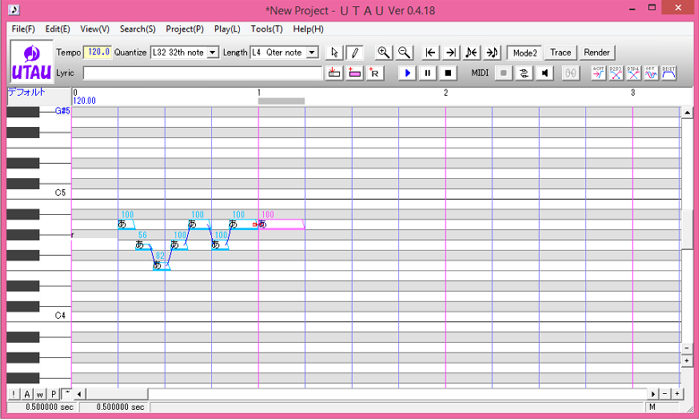Stop playback with the square button
699x419 pixels.
point(448,73)
